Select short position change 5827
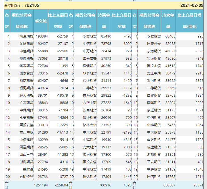This screenshot has width=207, height=189. pos(199,81)
